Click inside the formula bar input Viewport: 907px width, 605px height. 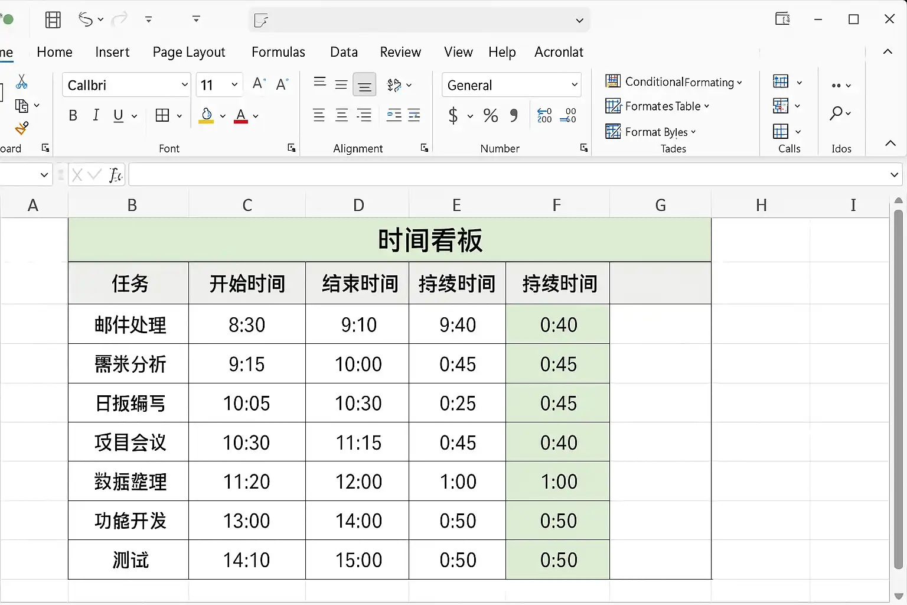[508, 175]
